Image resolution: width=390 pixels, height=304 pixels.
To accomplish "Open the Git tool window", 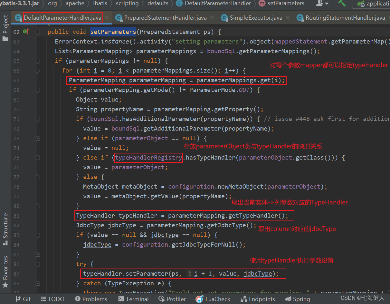I will (x=23, y=299).
